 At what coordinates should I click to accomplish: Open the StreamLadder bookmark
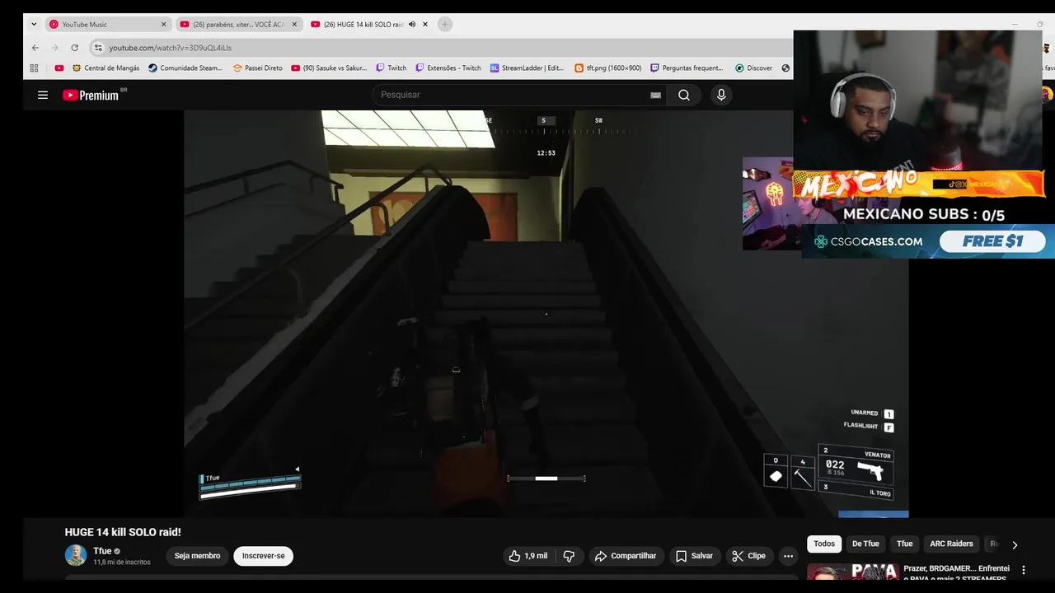click(x=527, y=68)
